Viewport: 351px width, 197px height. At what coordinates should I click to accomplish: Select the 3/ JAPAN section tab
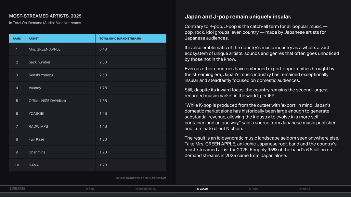[x=202, y=189]
